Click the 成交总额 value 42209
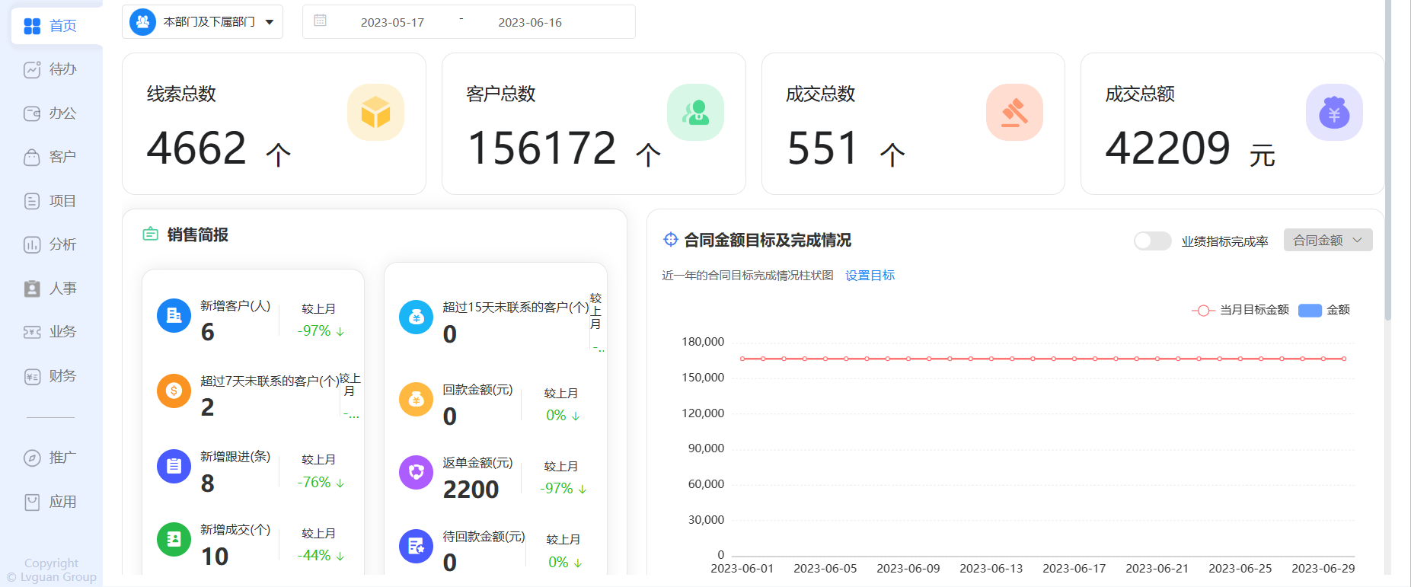The image size is (1411, 587). [1167, 148]
